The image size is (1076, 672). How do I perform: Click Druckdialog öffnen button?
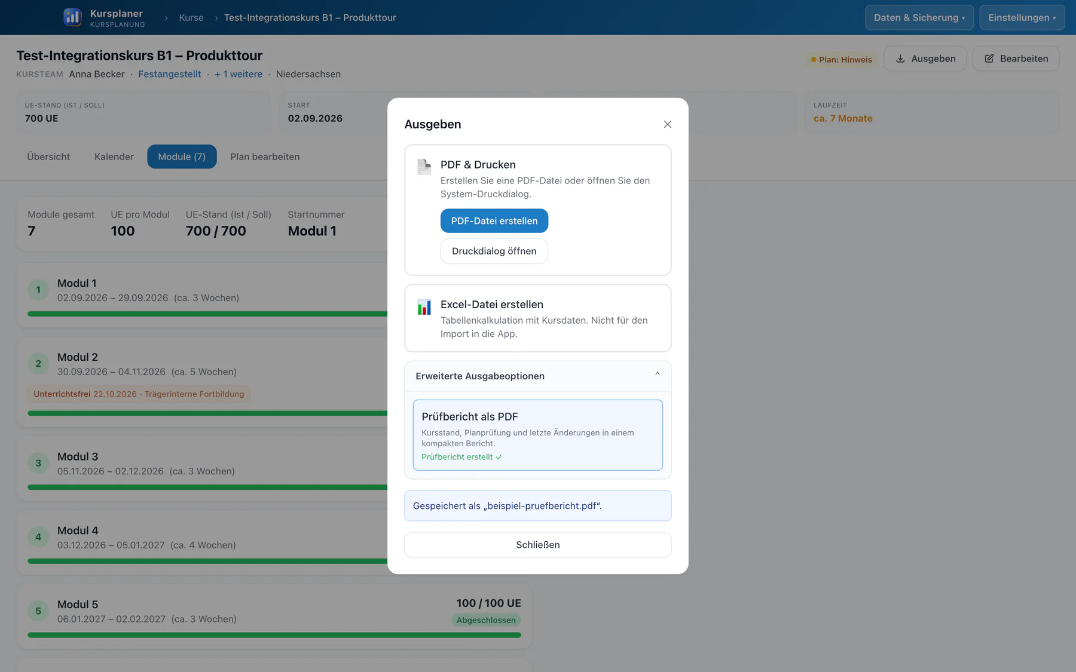494,251
